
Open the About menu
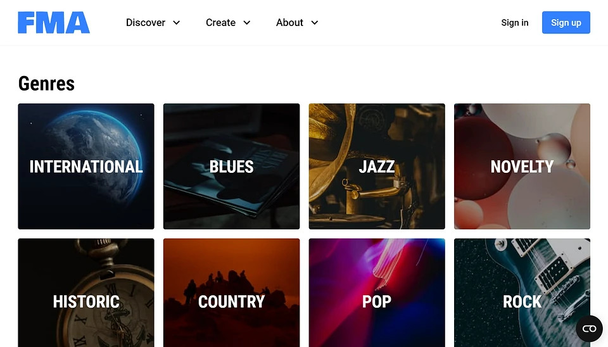click(x=289, y=23)
